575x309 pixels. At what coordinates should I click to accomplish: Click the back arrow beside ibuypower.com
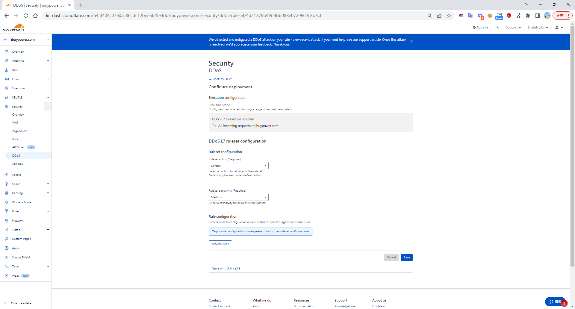(6, 40)
